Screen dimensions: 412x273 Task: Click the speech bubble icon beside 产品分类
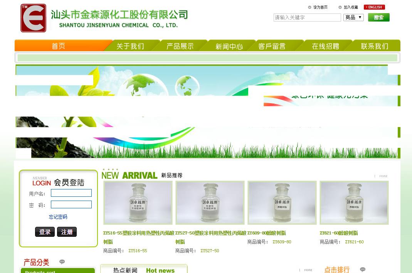(62, 262)
